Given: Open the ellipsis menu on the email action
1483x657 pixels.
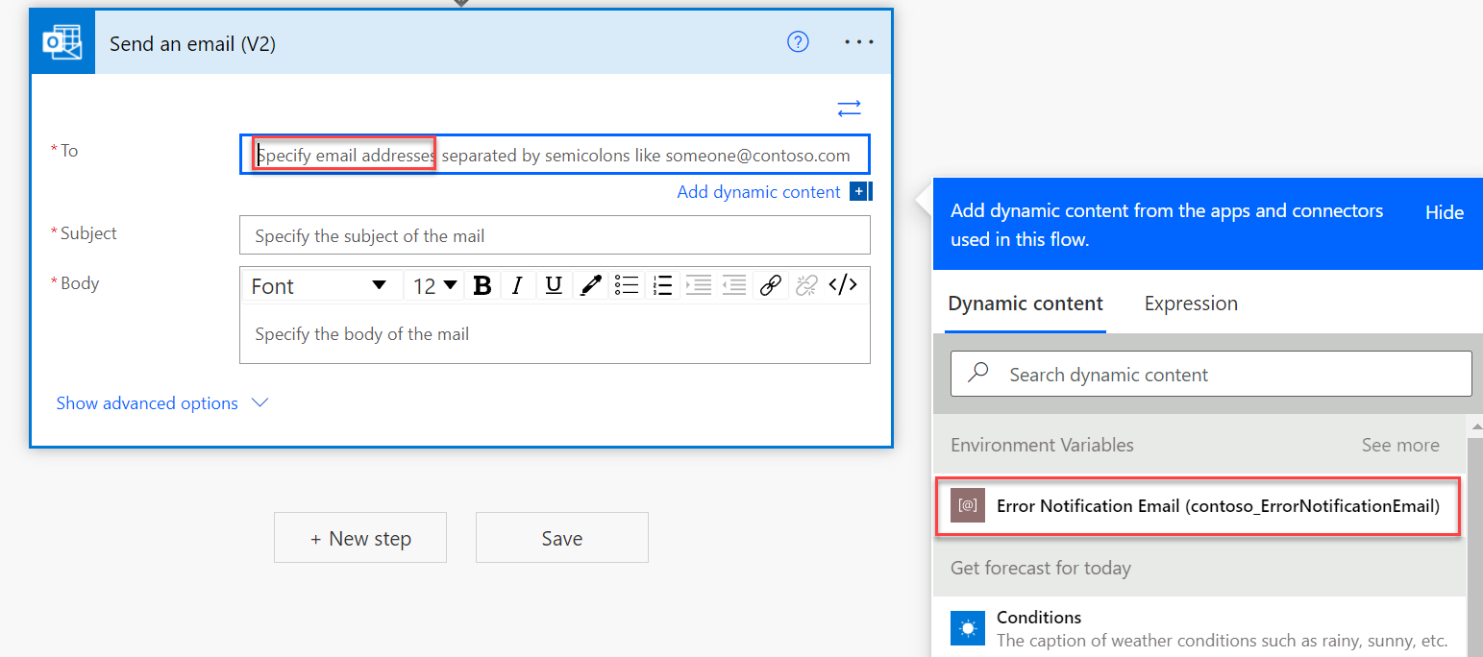Looking at the screenshot, I should pyautogui.click(x=858, y=41).
